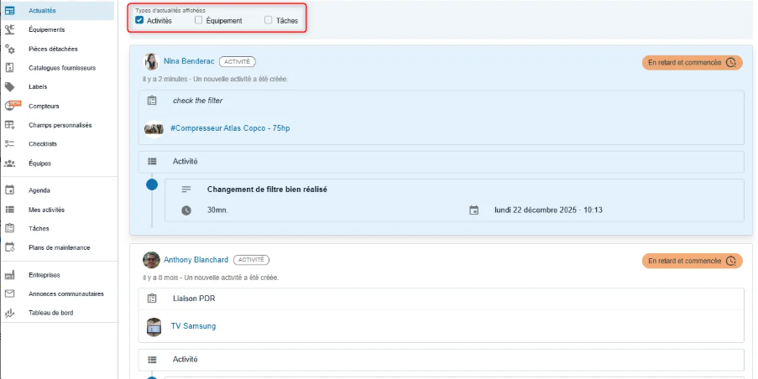Check the Tâches filter checkbox
758x379 pixels.
tap(268, 20)
